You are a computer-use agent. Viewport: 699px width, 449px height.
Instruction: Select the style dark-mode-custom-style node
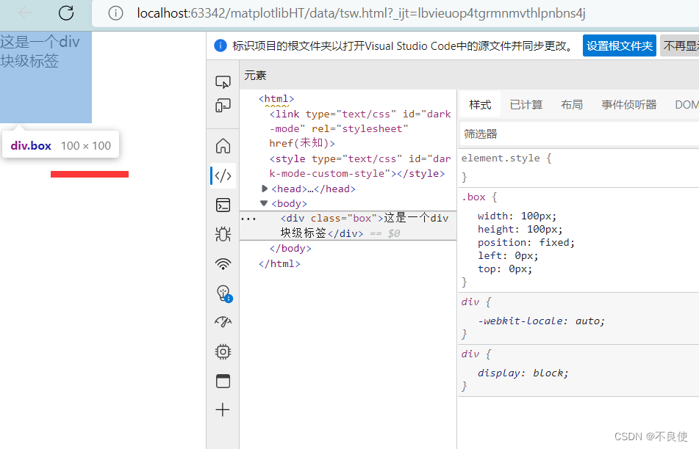tap(360, 166)
